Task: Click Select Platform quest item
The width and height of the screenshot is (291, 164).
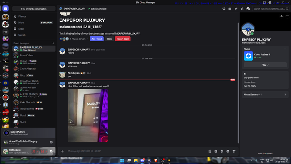Action: (x=28, y=133)
